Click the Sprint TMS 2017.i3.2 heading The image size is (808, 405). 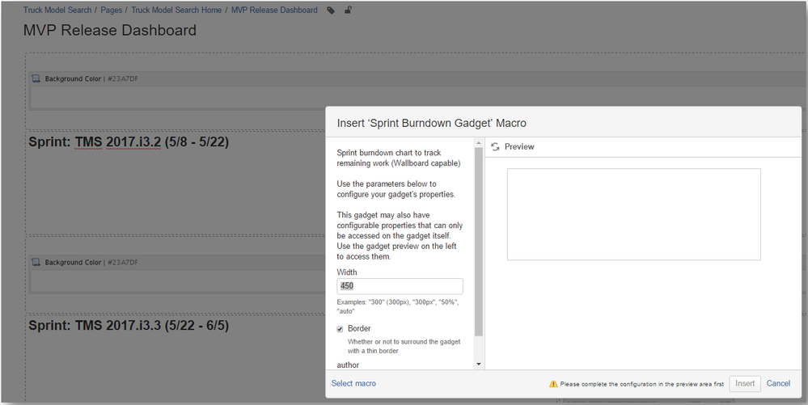(128, 143)
